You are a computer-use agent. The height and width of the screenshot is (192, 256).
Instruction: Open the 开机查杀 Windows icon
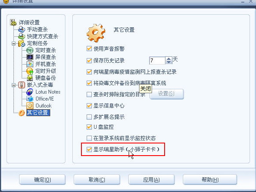pos(30,64)
